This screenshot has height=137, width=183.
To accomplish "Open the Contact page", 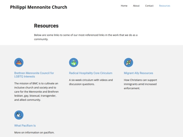I will (x=149, y=6).
